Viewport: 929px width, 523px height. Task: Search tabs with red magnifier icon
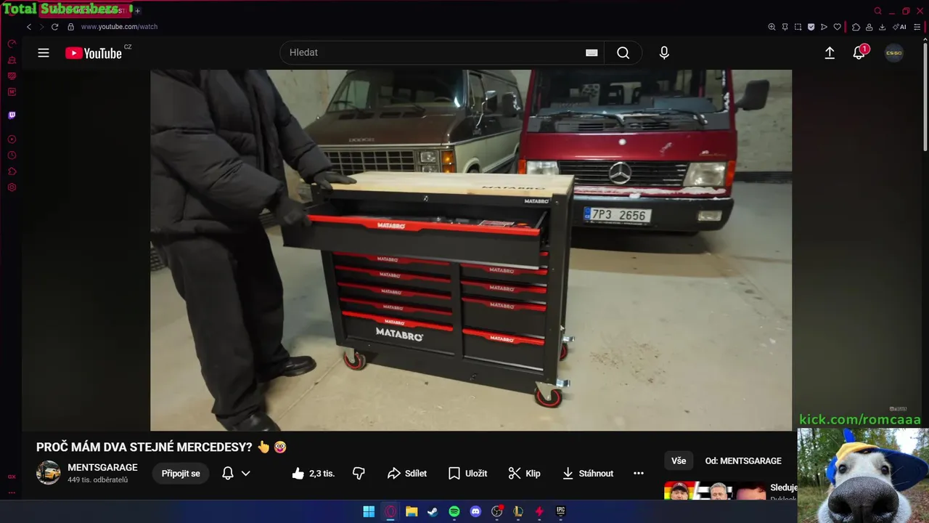click(877, 11)
